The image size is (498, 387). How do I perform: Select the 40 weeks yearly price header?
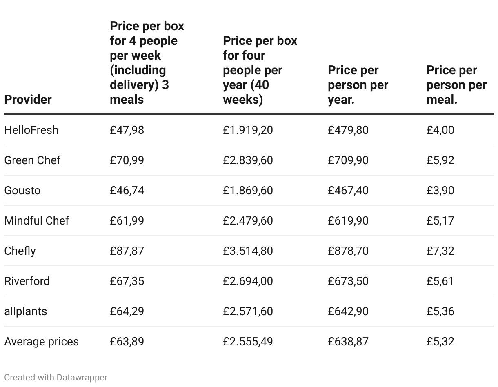[x=260, y=70]
